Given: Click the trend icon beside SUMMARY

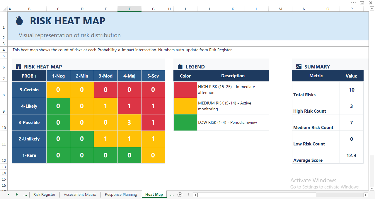Looking at the screenshot, I should click(x=299, y=67).
